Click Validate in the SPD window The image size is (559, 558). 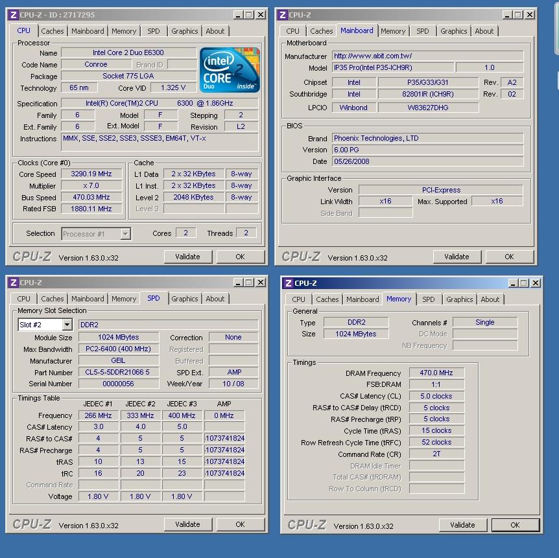coord(188,524)
